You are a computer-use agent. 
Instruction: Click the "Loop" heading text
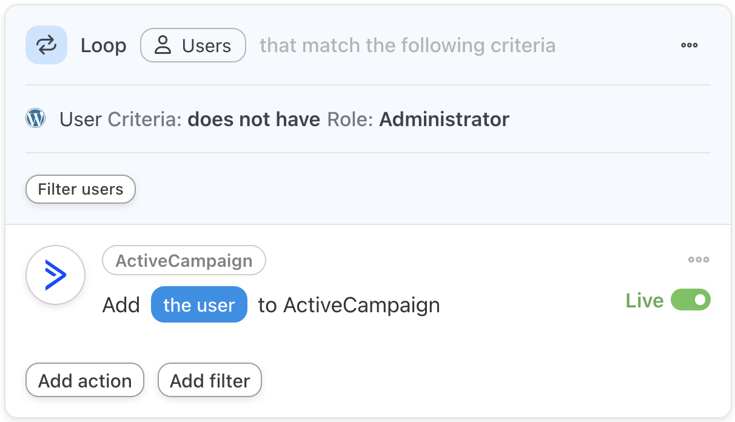pos(104,45)
